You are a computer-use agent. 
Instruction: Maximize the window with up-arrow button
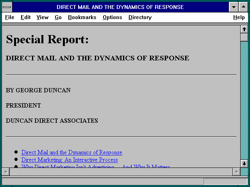click(243, 7)
